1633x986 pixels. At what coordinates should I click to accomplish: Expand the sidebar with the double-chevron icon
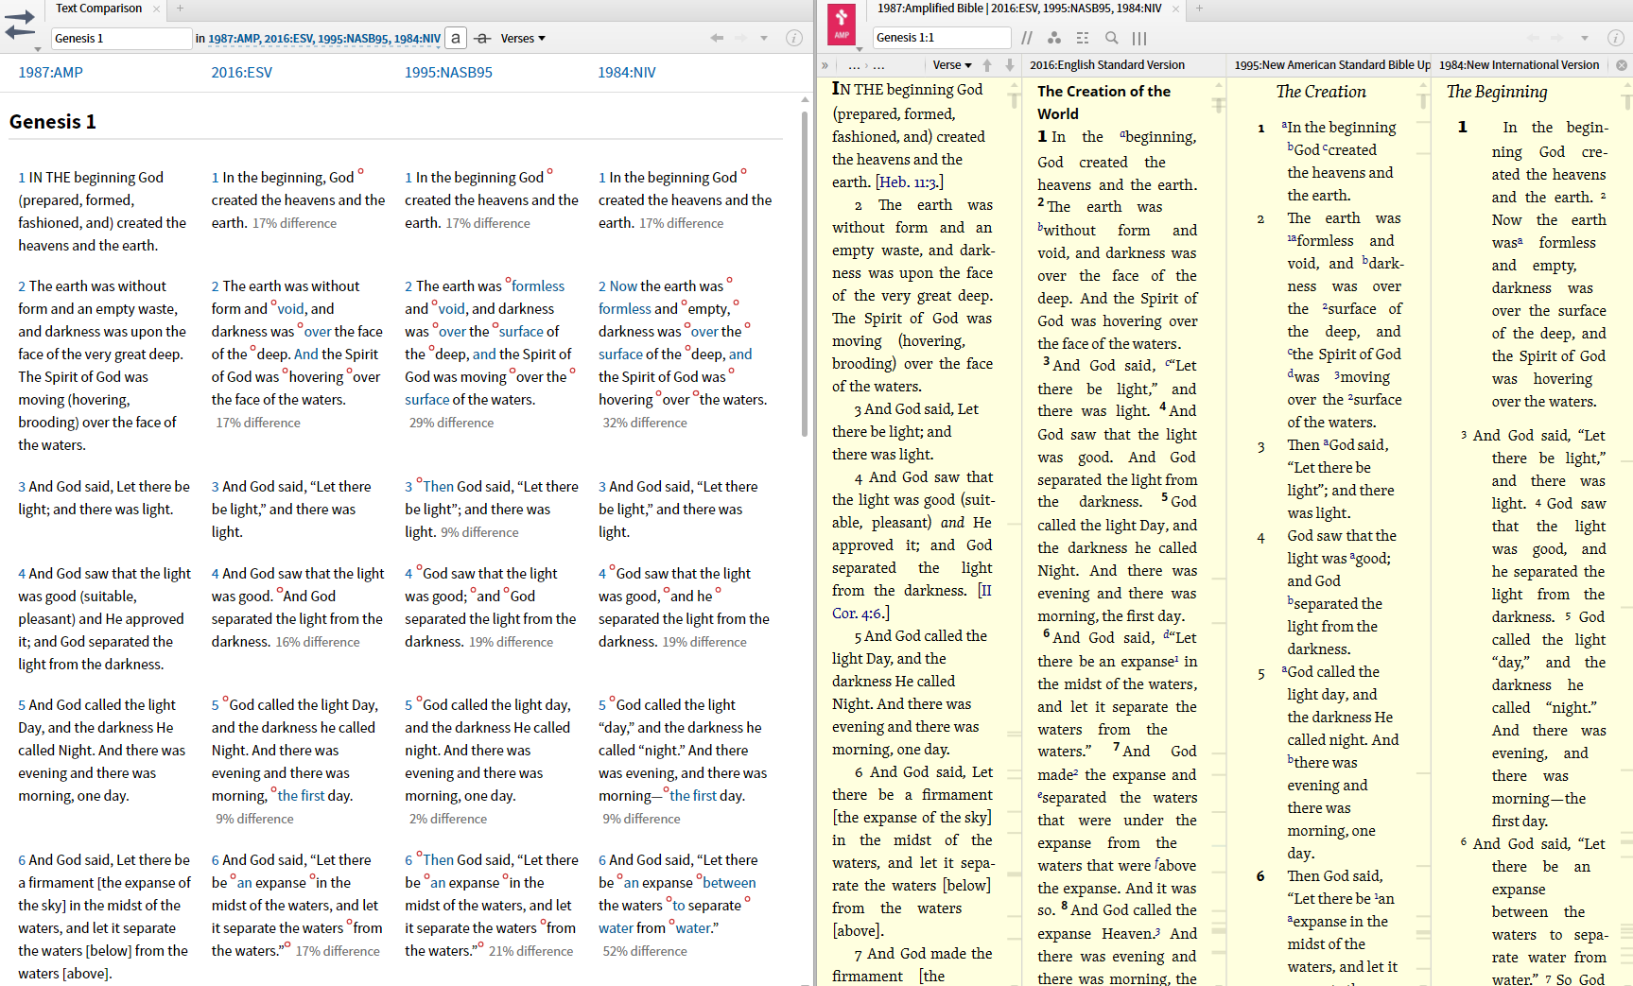[x=825, y=65]
